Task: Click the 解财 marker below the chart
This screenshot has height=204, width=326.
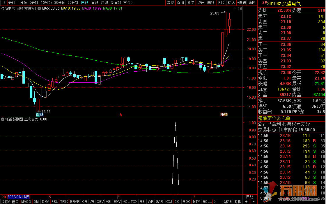Action: coord(40,115)
